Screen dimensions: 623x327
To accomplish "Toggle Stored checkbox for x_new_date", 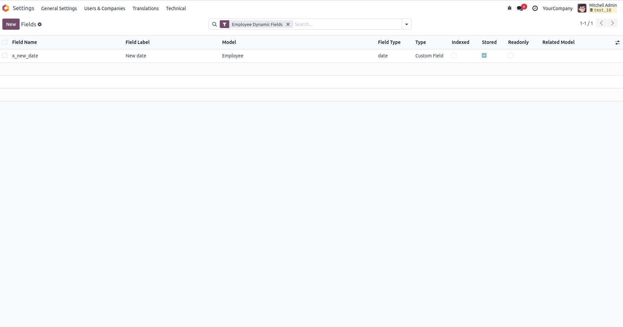I will (x=484, y=55).
